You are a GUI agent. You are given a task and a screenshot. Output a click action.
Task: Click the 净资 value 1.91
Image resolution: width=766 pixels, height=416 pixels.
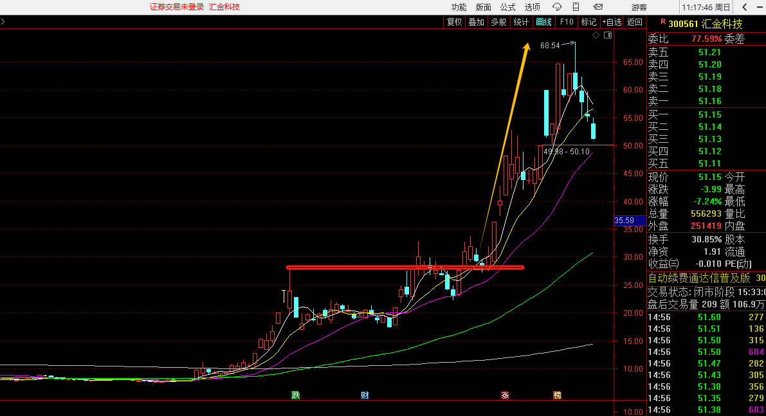click(712, 252)
